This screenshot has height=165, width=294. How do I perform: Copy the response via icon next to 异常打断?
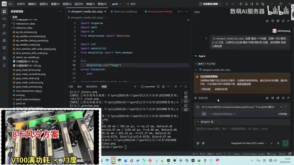278,98
